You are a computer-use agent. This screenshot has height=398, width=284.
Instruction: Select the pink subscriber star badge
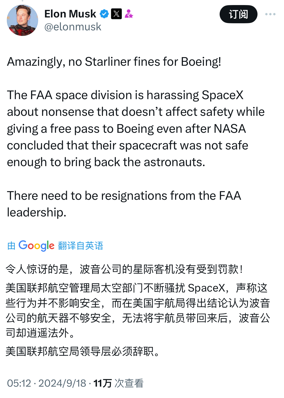click(x=129, y=14)
